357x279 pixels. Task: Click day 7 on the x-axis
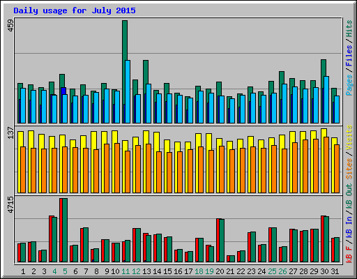[x=86, y=271]
